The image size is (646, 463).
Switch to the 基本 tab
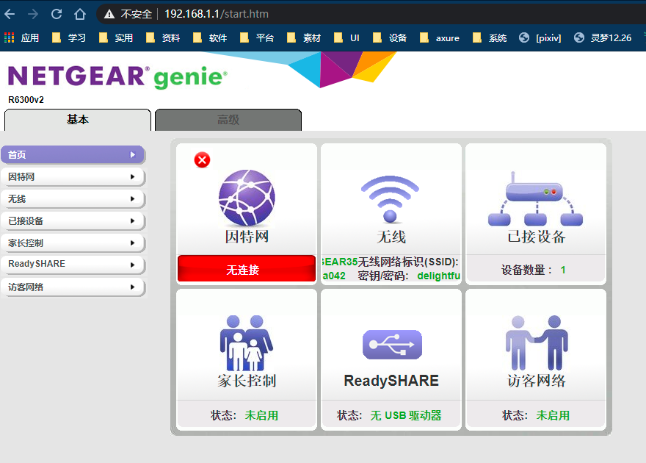tap(78, 120)
